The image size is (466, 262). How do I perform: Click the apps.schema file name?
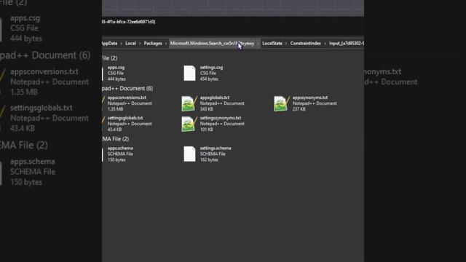(120, 148)
